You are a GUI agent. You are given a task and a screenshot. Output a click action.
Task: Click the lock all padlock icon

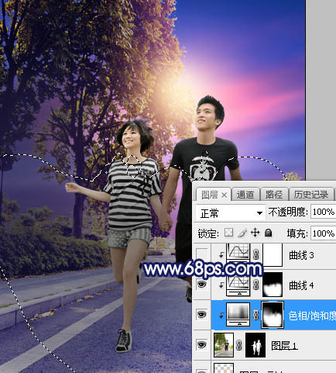[x=268, y=233]
